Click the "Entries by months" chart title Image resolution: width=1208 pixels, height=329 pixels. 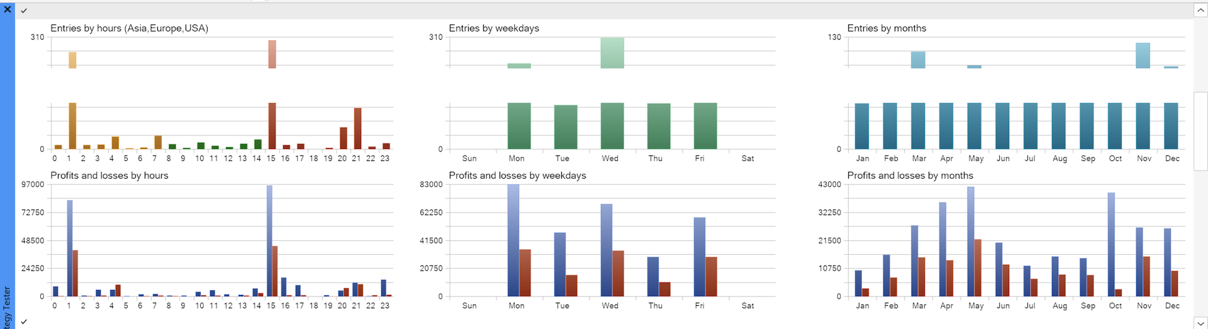(886, 28)
